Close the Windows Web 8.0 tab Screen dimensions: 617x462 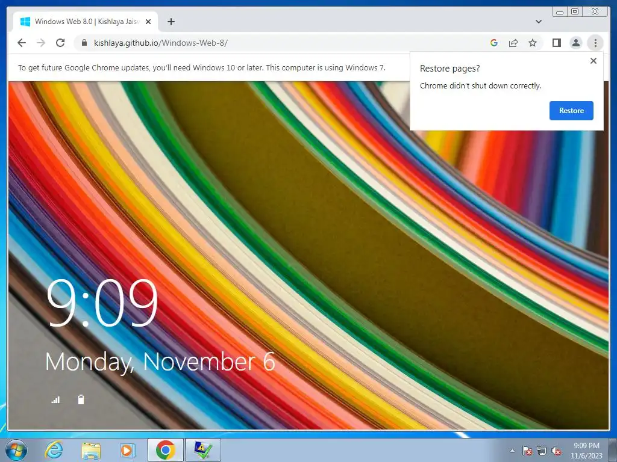[148, 22]
